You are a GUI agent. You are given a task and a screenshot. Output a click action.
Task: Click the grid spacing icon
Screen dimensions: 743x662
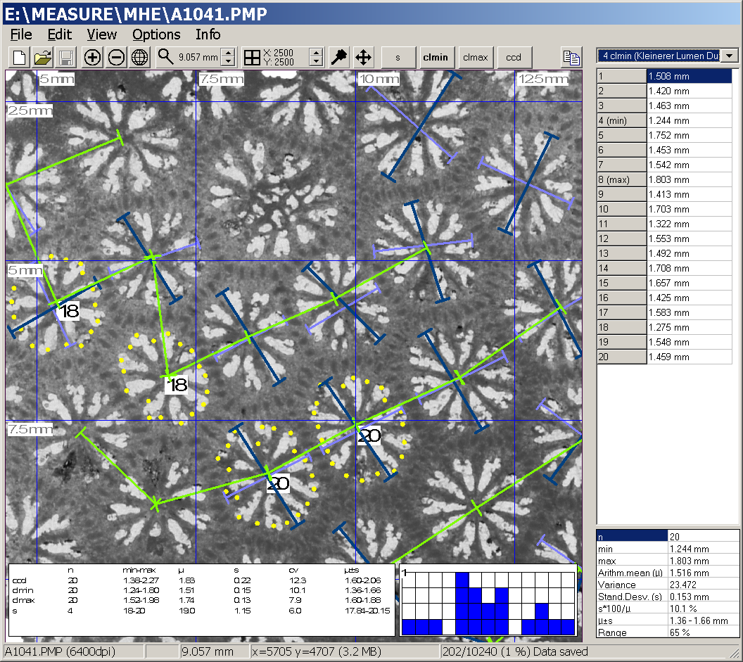click(251, 58)
